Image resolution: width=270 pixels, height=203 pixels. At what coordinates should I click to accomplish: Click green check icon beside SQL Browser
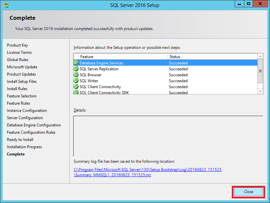pos(76,75)
